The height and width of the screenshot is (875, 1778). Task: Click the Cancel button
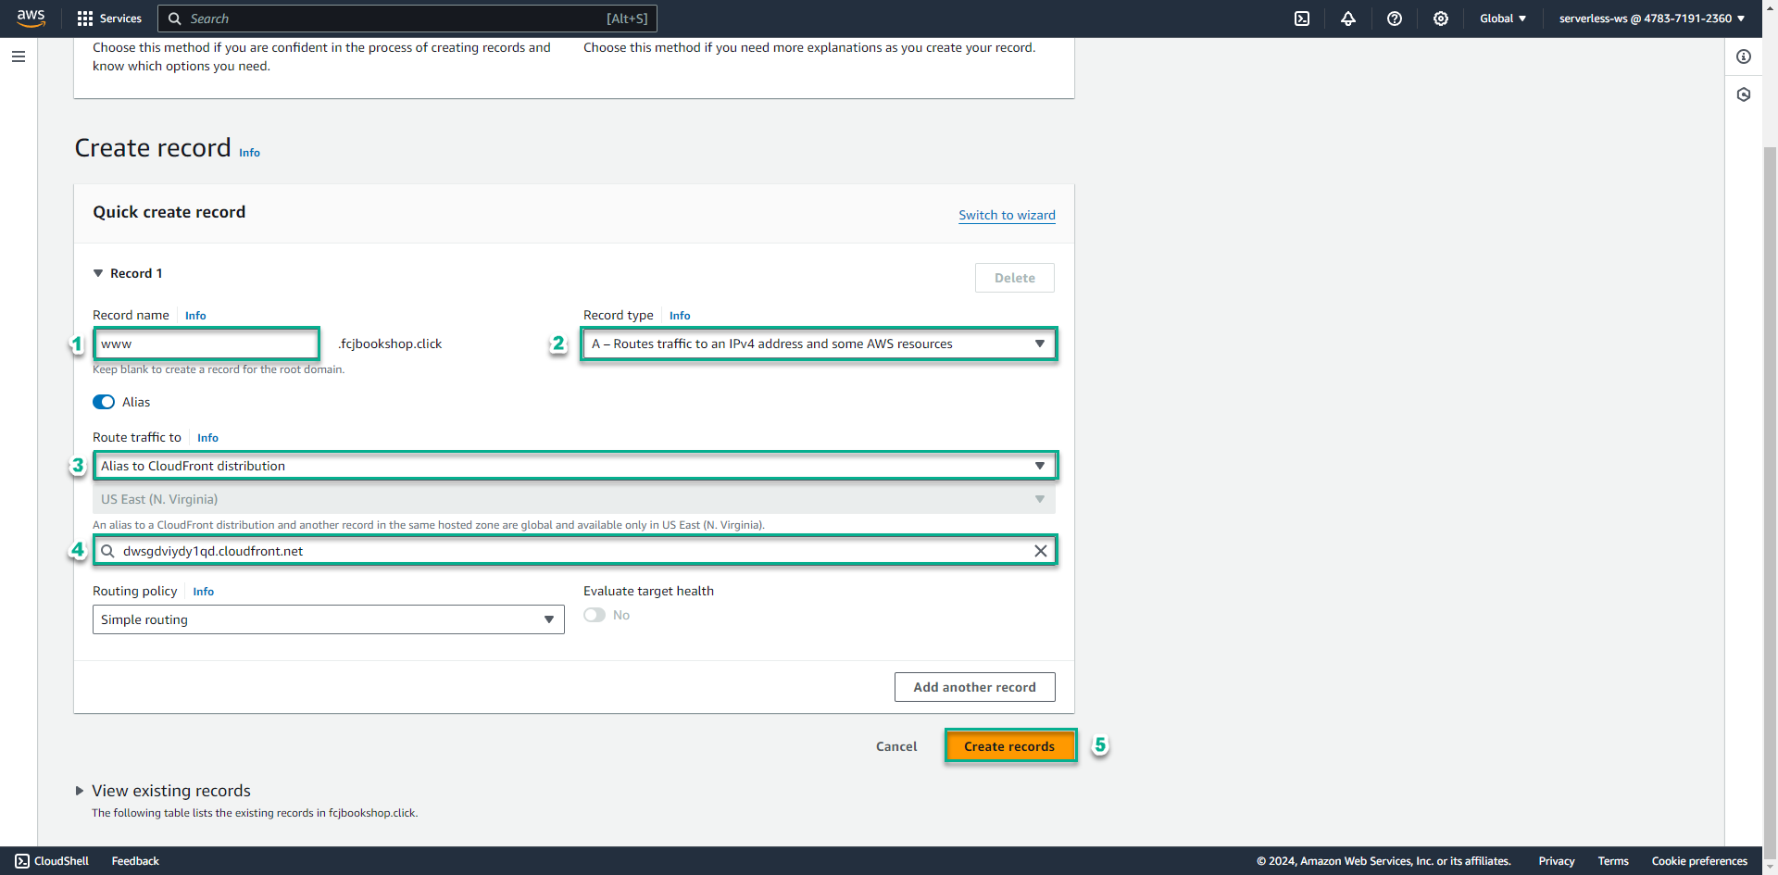pos(896,746)
